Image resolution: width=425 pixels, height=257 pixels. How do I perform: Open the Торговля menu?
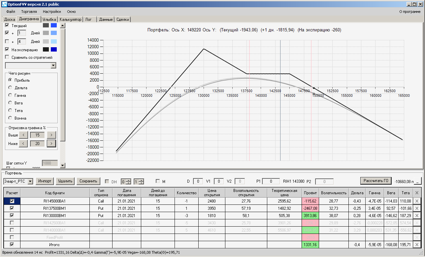(29, 12)
